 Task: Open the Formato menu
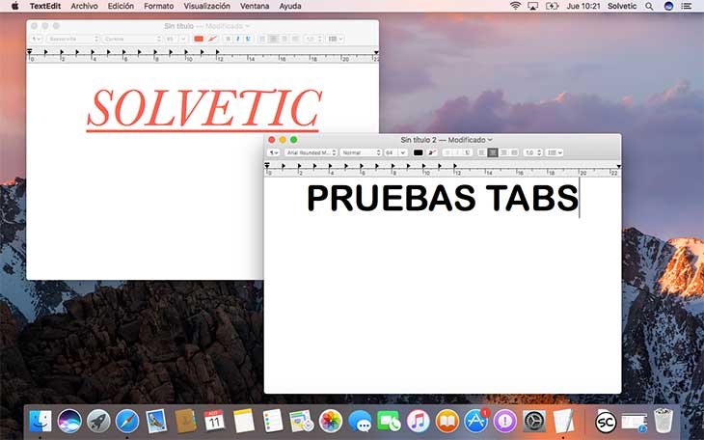point(158,6)
